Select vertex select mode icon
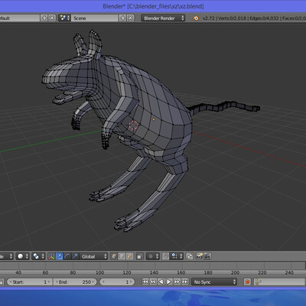Image resolution: width=306 pixels, height=306 pixels. point(114,256)
